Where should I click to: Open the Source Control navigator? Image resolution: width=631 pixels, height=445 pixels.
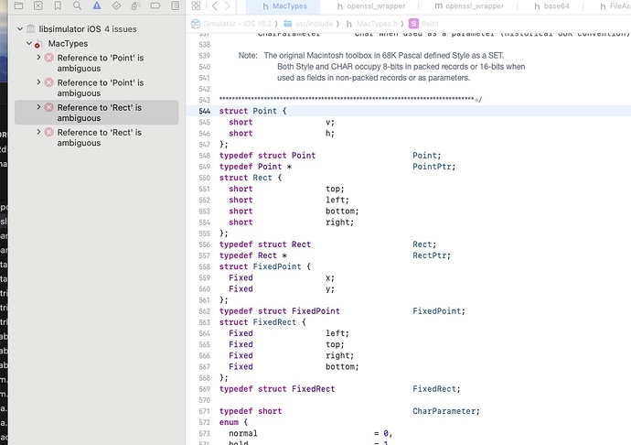(x=38, y=5)
